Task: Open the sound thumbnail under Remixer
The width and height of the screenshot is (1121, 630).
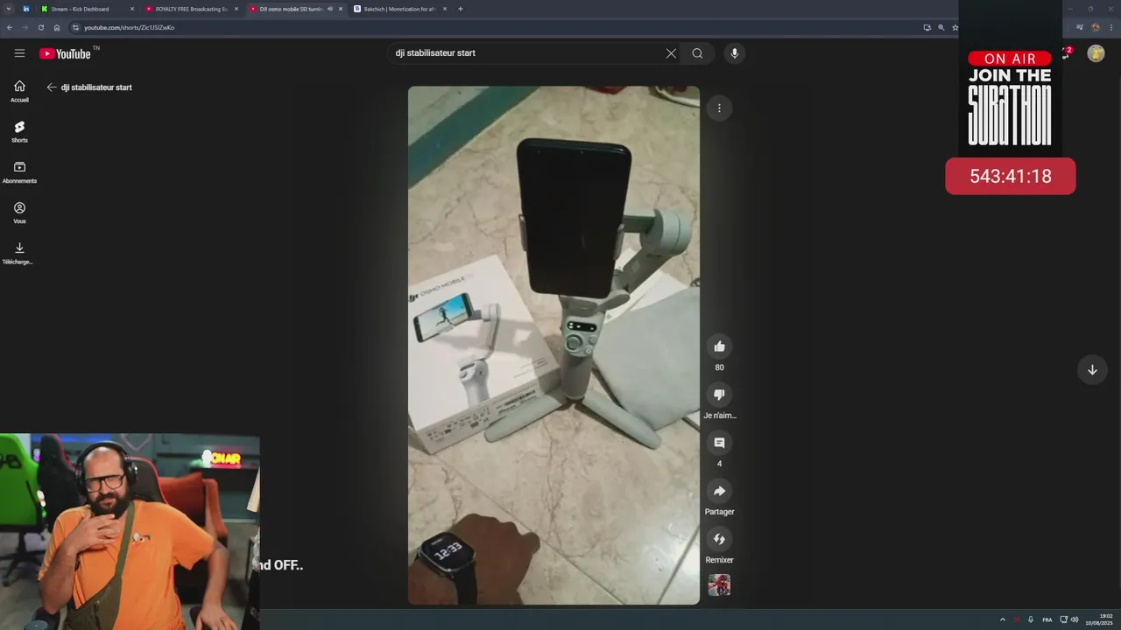Action: pyautogui.click(x=719, y=584)
